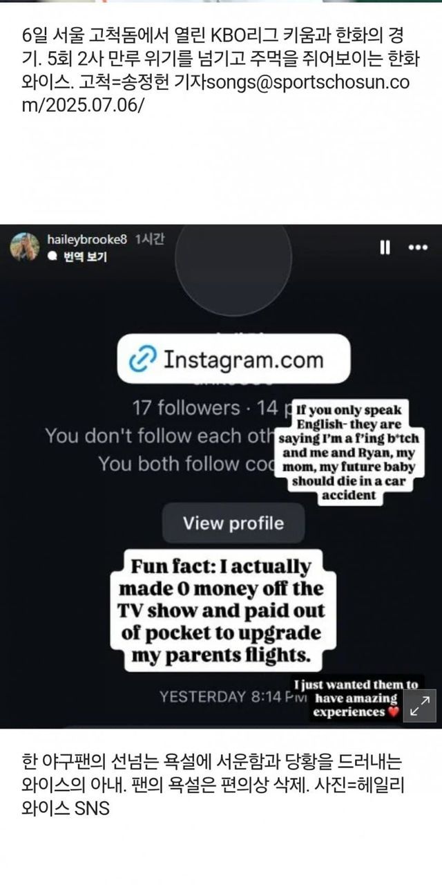Tap the red heart emoji
The width and height of the screenshot is (442, 885).
click(393, 712)
